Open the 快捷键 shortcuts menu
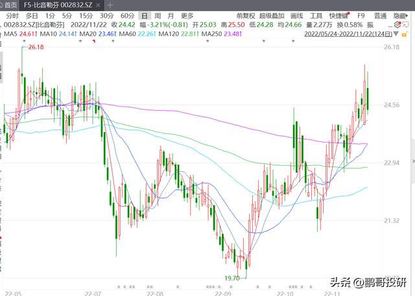The image size is (415, 296). [338, 16]
